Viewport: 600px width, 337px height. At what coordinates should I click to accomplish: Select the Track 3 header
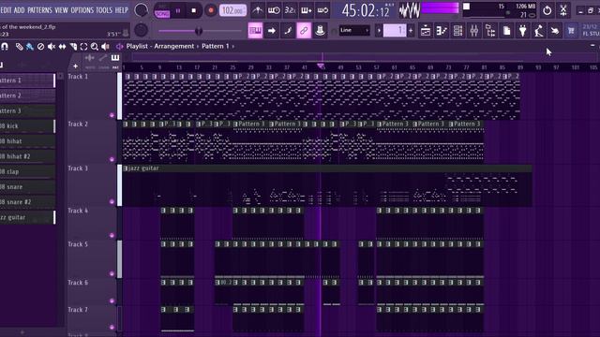92,185
